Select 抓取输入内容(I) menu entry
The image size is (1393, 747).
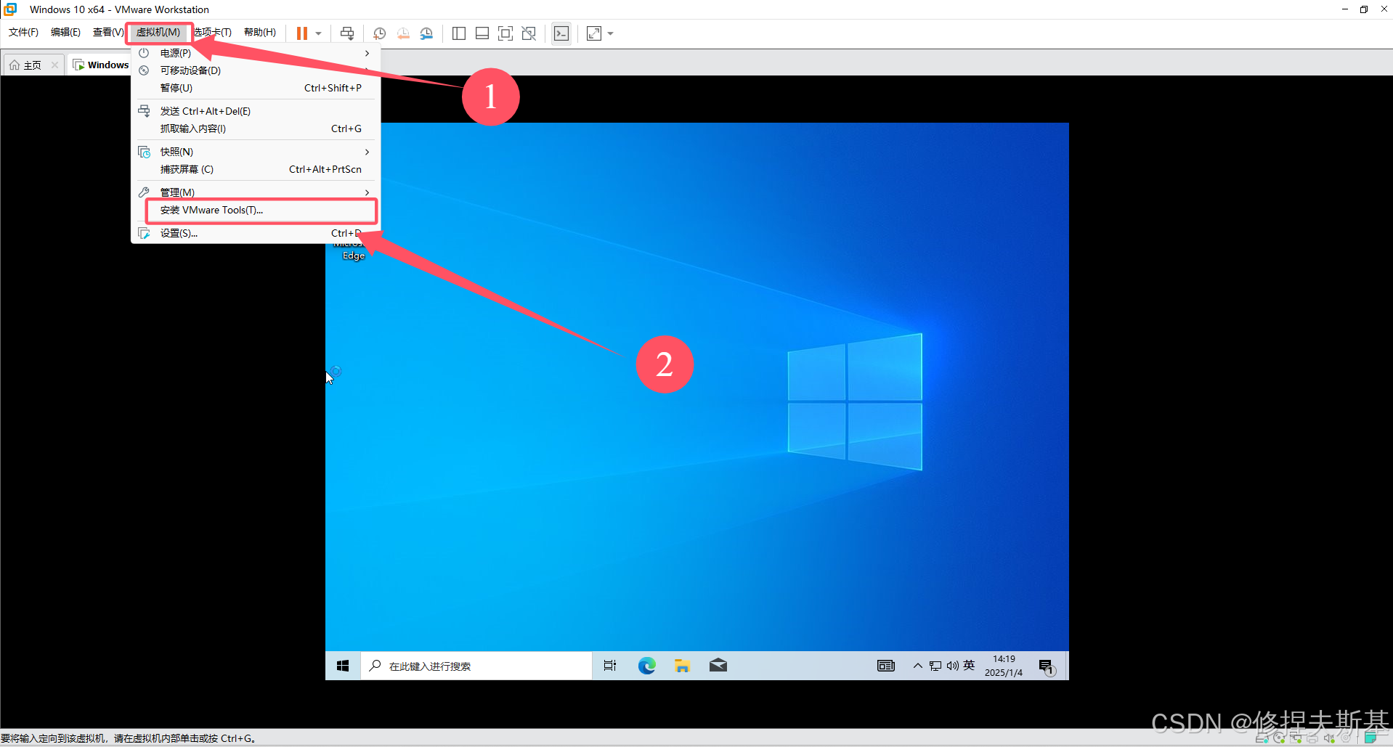(x=256, y=128)
